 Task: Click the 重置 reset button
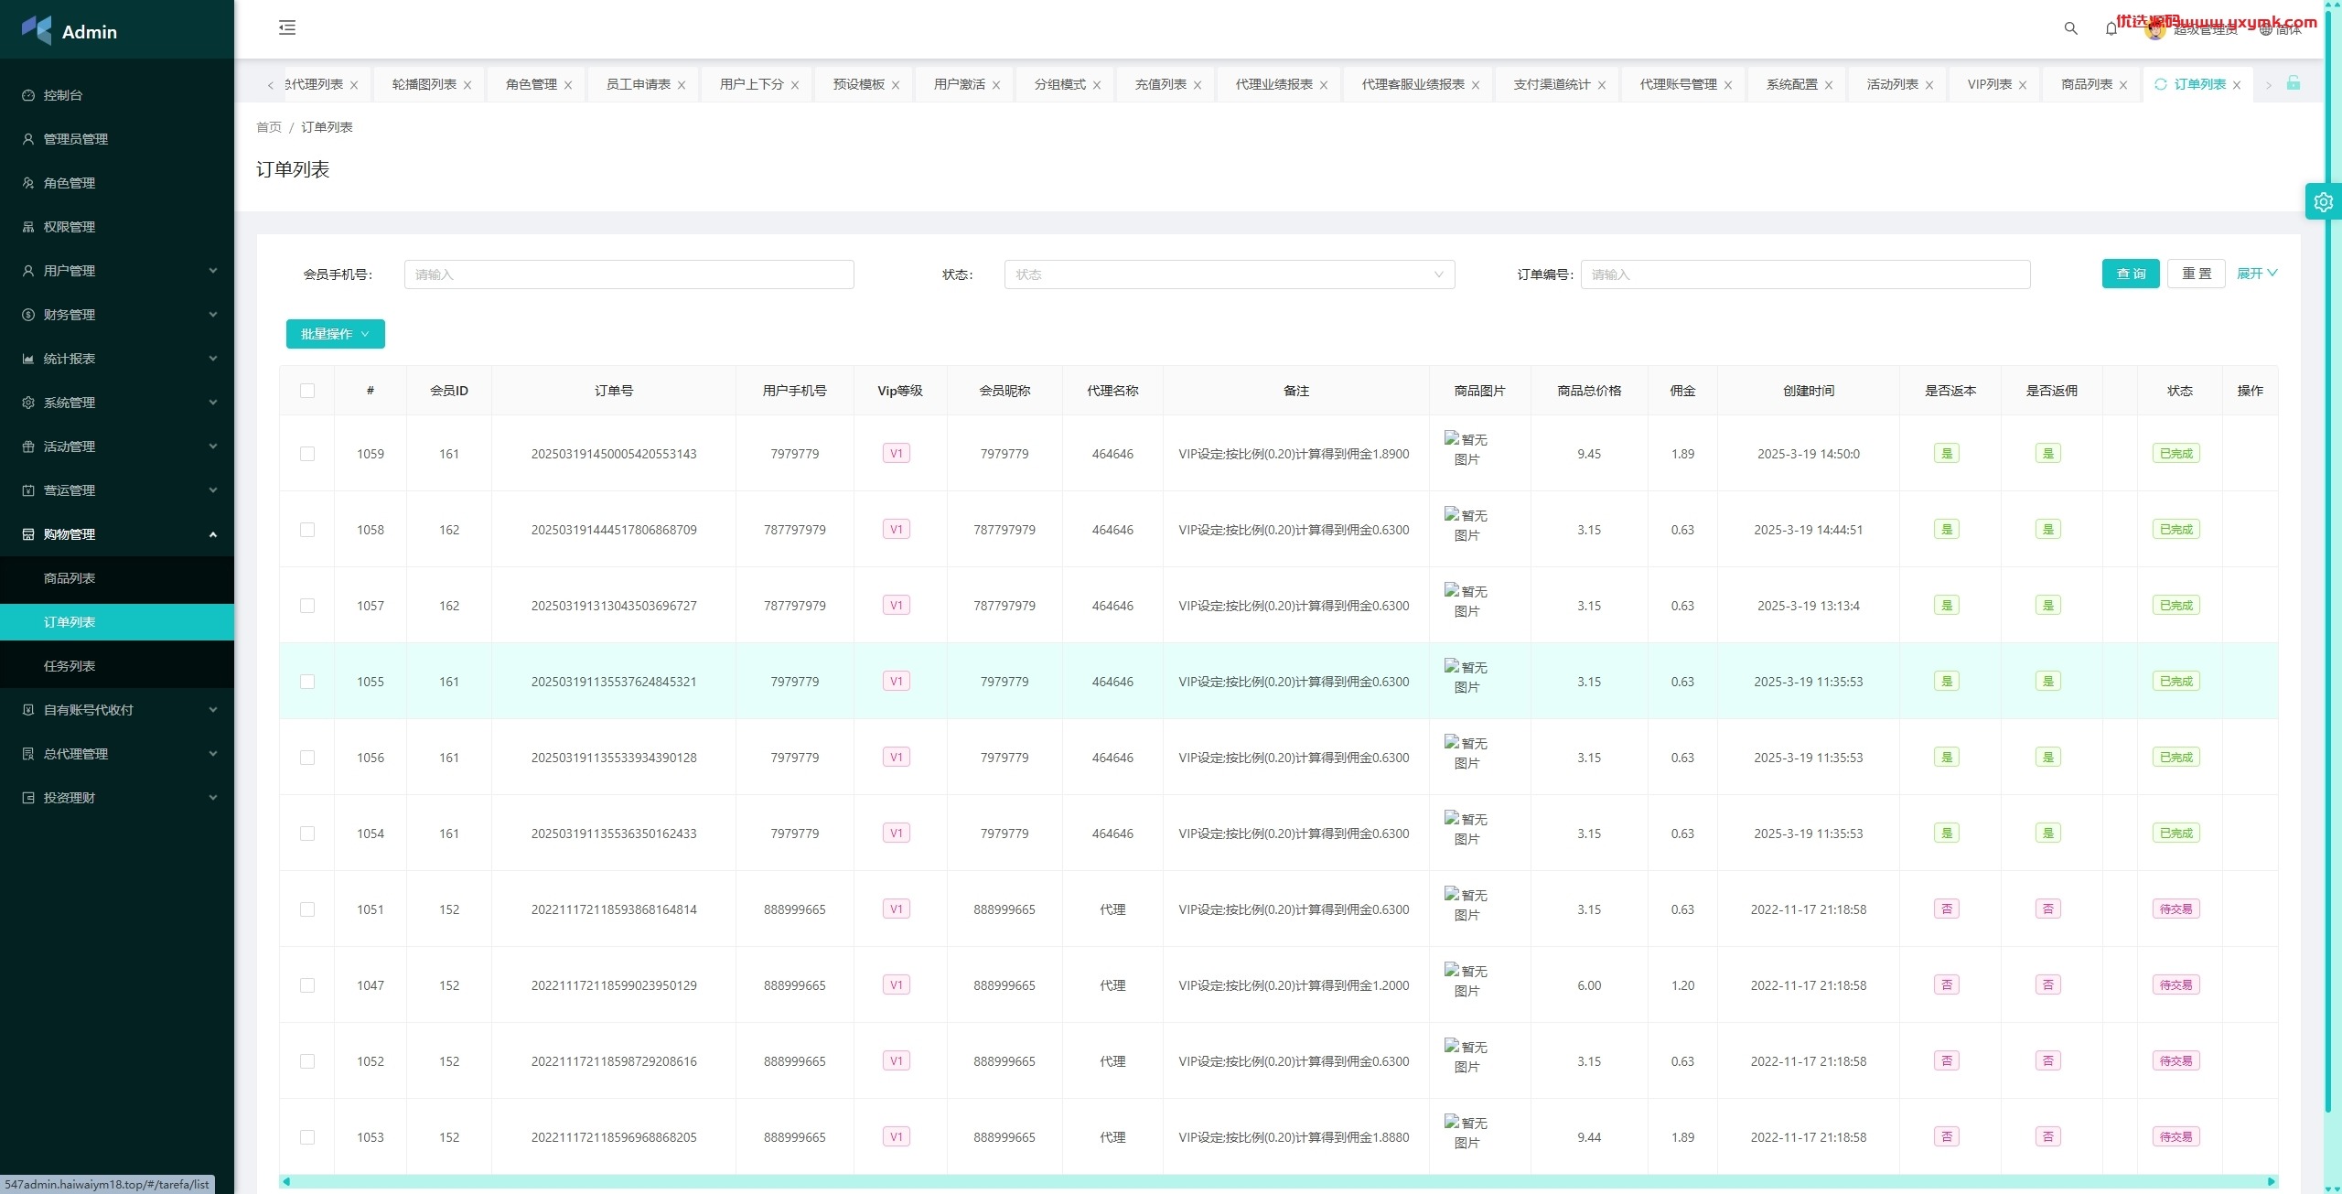click(x=2197, y=274)
